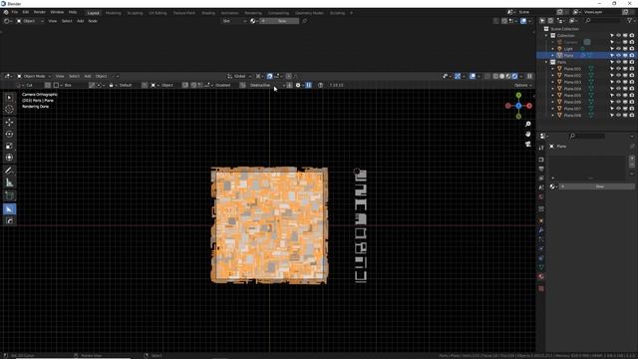
Task: Open the viewport shading options dropdown arrow
Action: pyautogui.click(x=521, y=76)
